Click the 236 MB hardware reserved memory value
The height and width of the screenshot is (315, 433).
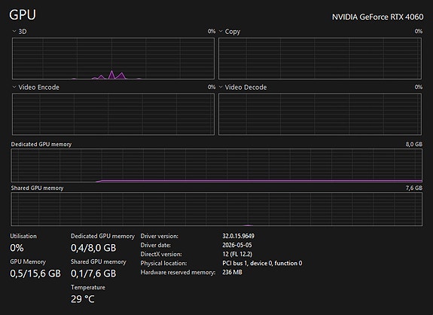click(232, 272)
